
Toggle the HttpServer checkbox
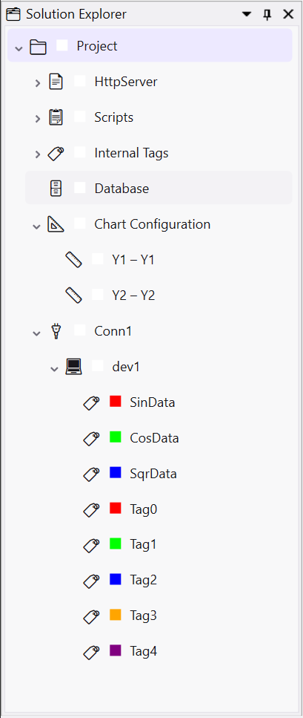click(x=80, y=81)
